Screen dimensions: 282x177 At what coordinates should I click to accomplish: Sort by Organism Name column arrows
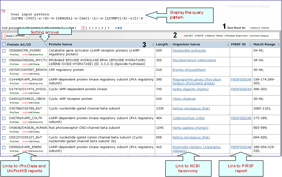coord(226,44)
